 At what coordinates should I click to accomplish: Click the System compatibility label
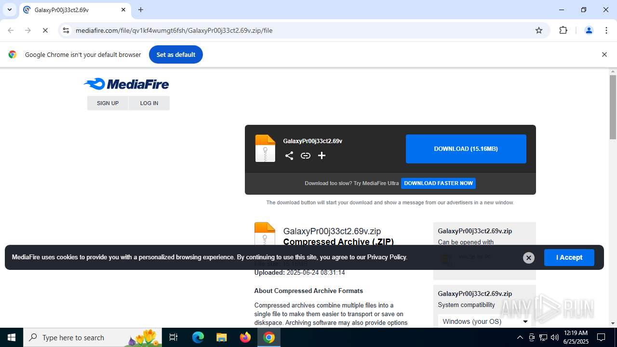point(466,305)
